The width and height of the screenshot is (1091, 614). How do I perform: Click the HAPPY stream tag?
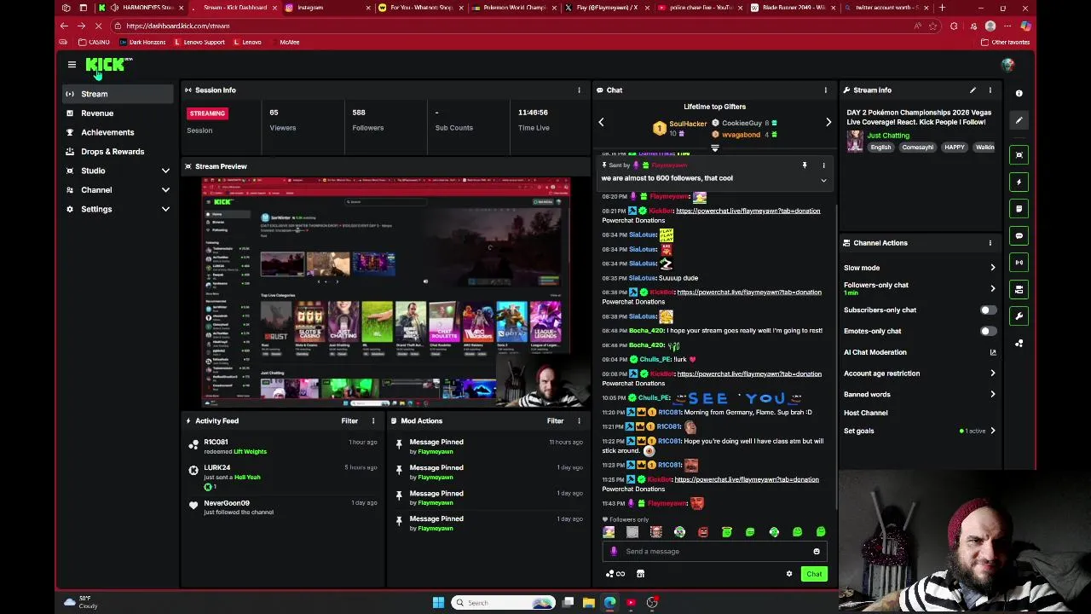pyautogui.click(x=954, y=148)
